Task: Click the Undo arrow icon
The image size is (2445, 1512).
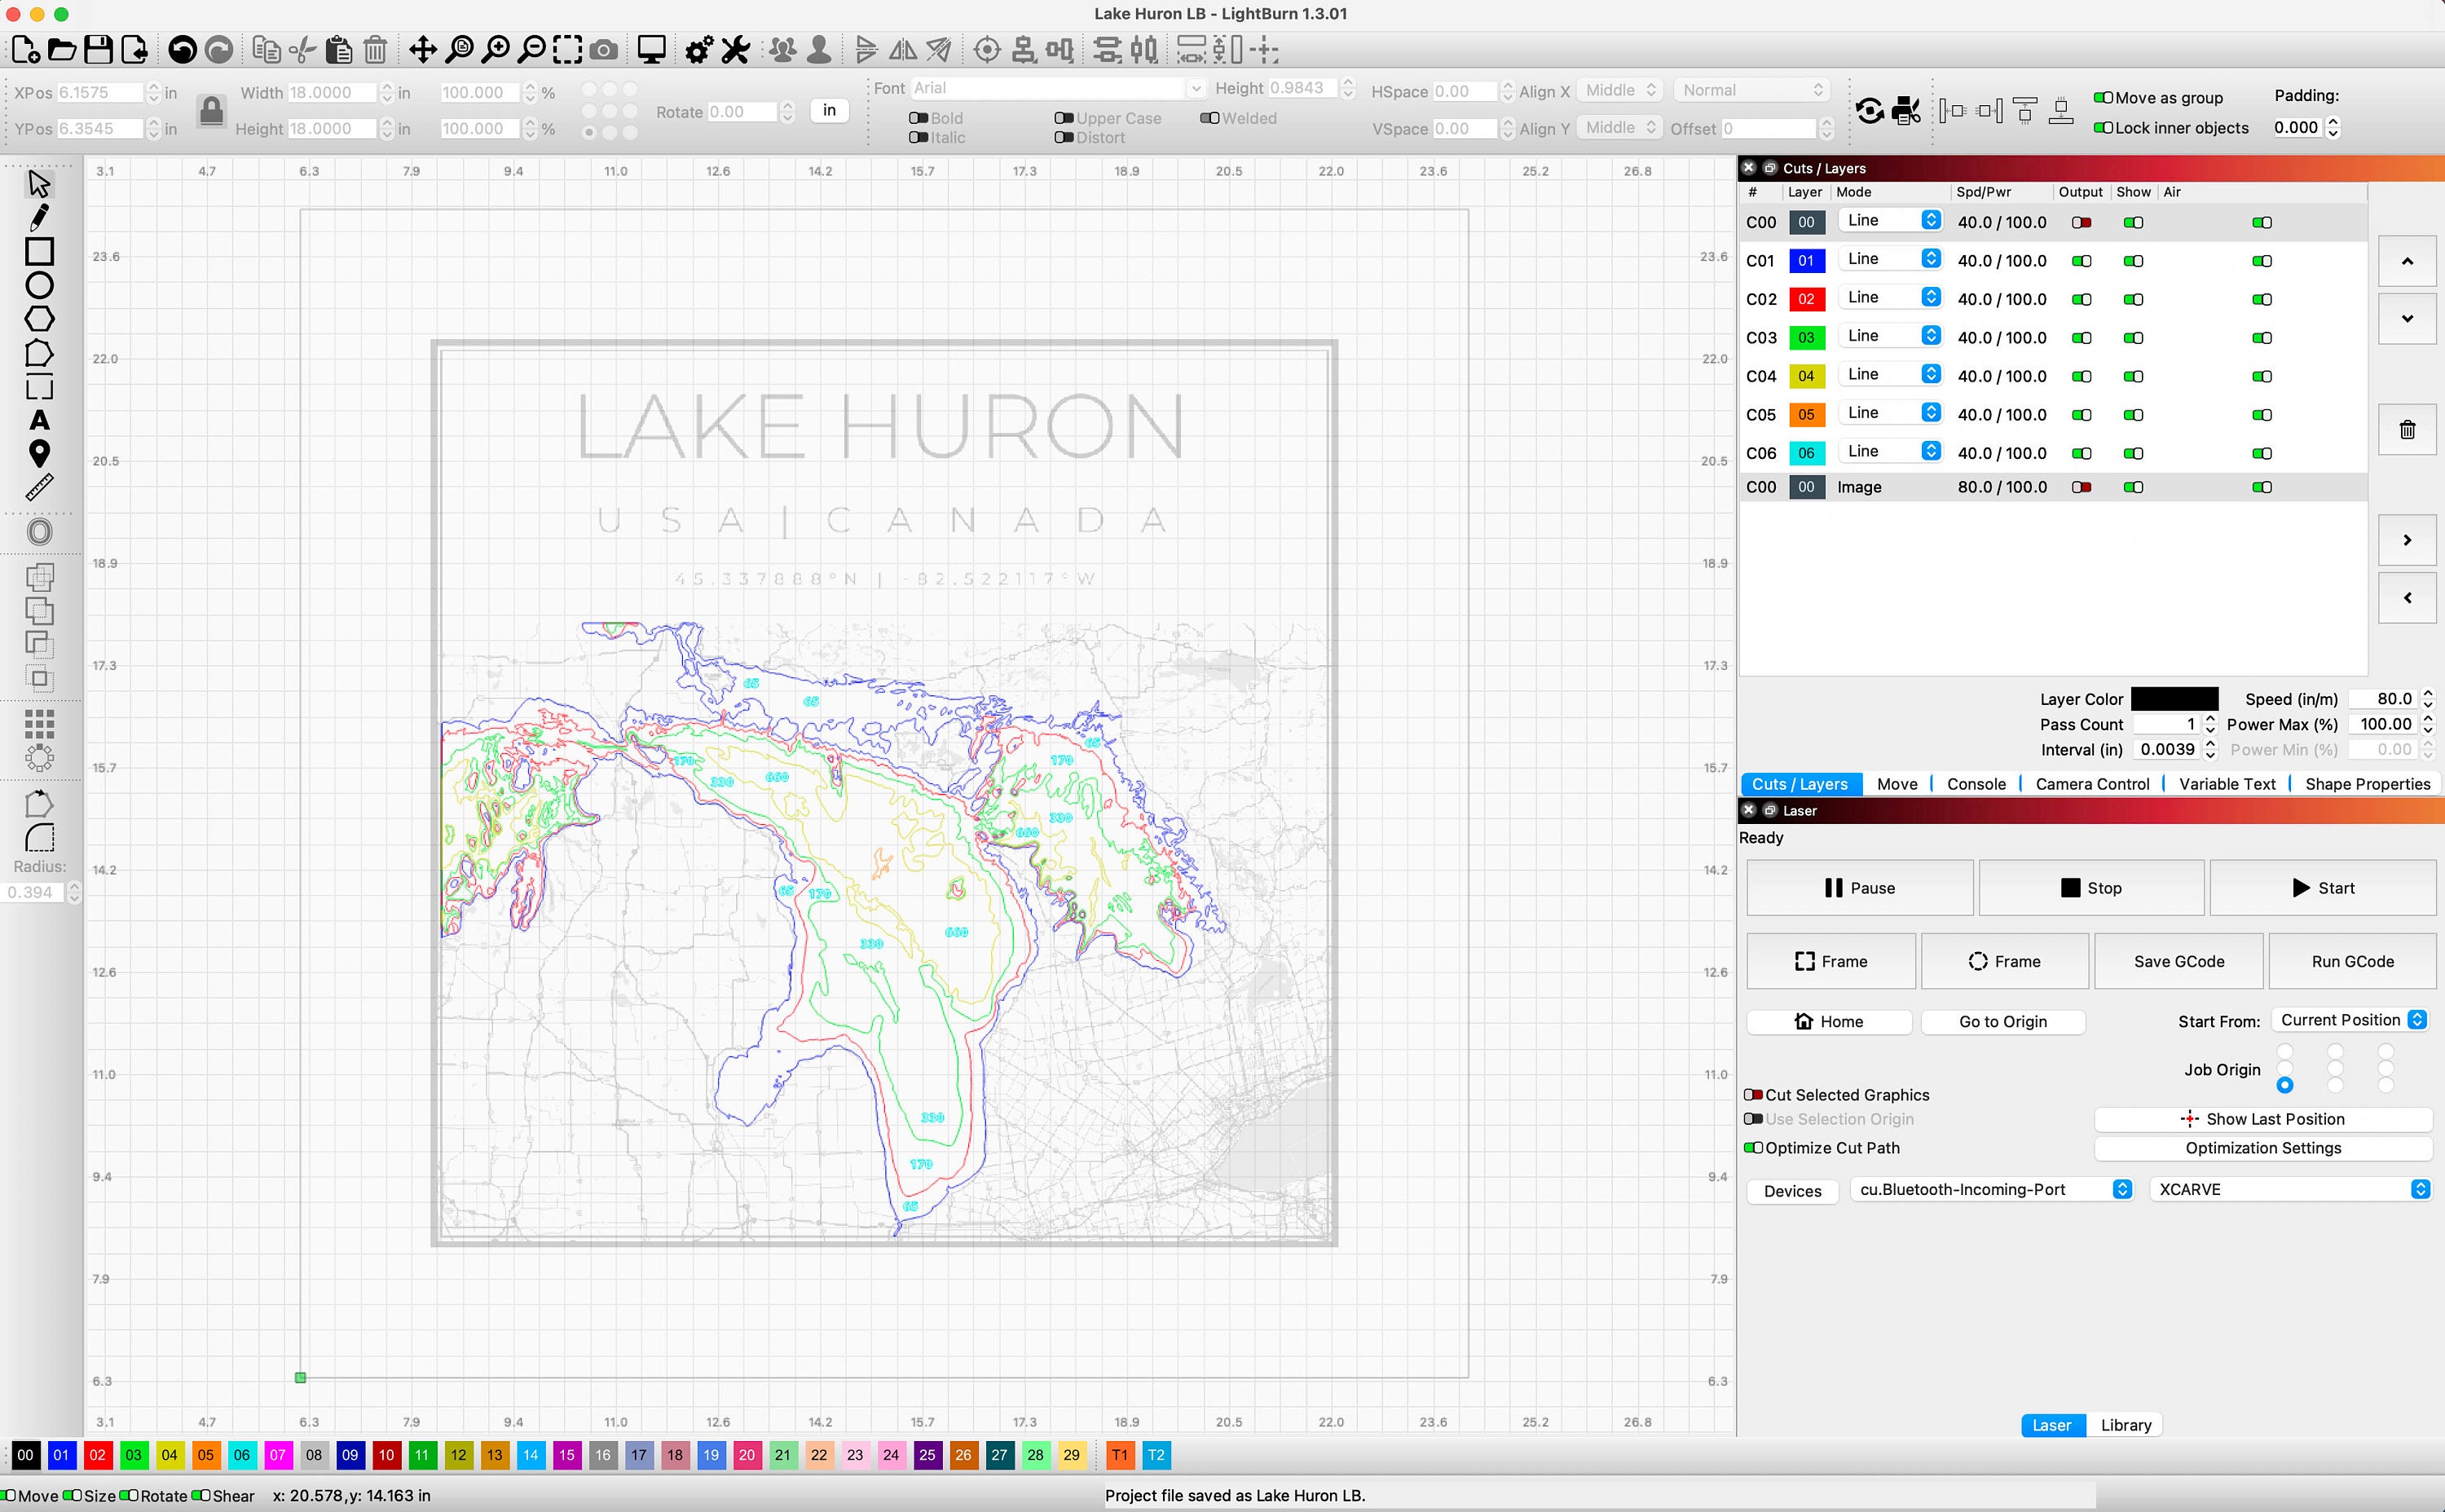Action: click(x=182, y=49)
